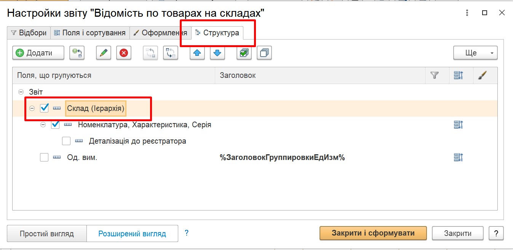Screen dimensions: 513x250
Task: Click the grouping icon beside Од. вим.
Action: [57, 157]
